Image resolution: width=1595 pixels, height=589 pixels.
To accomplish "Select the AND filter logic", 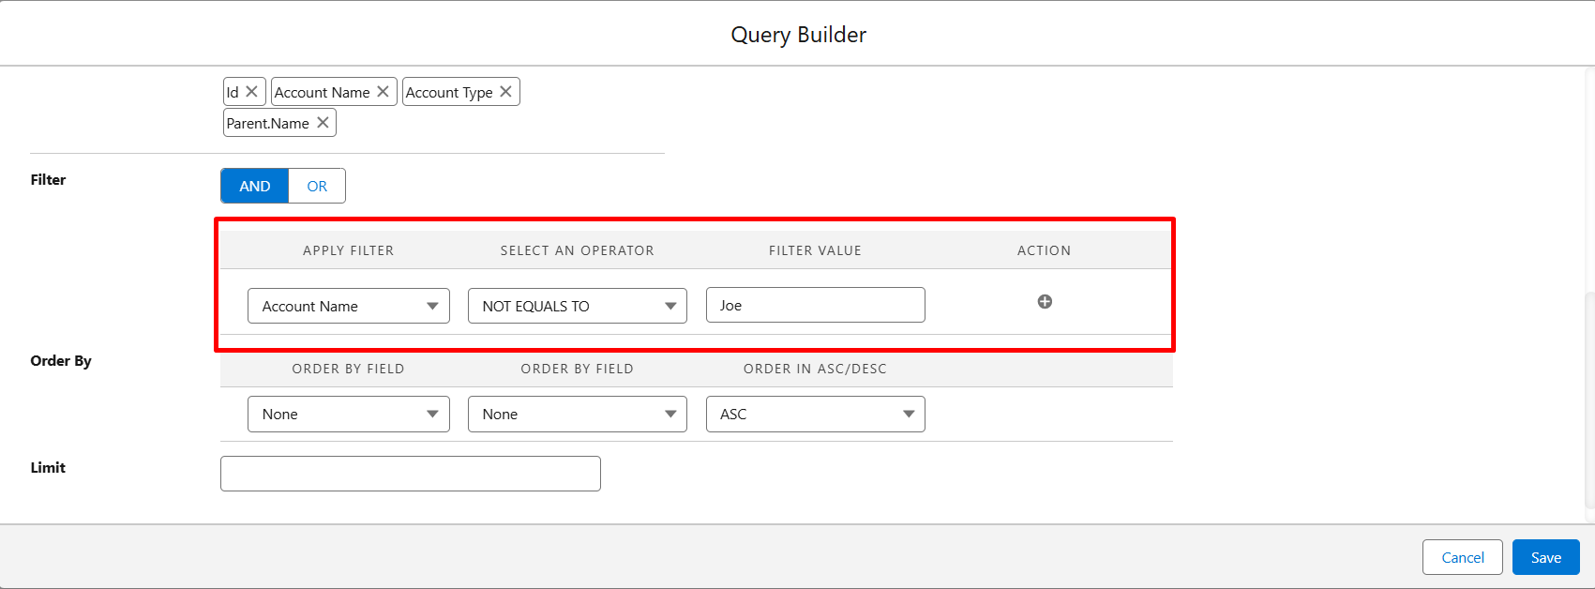I will (x=255, y=186).
